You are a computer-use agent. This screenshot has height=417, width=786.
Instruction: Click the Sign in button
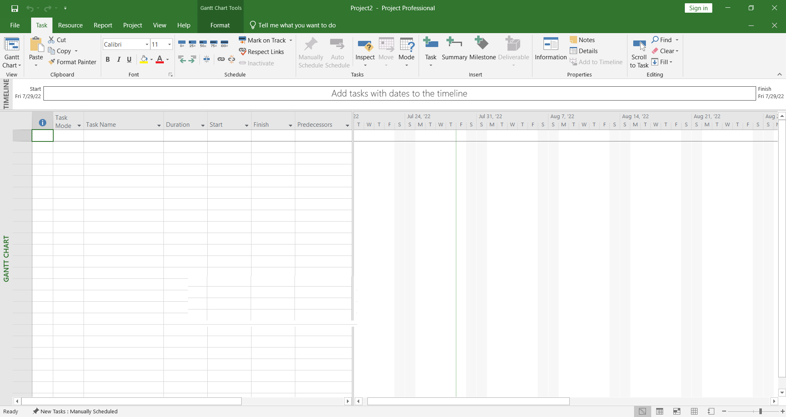point(698,8)
